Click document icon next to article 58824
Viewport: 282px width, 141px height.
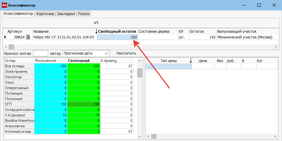28,37
